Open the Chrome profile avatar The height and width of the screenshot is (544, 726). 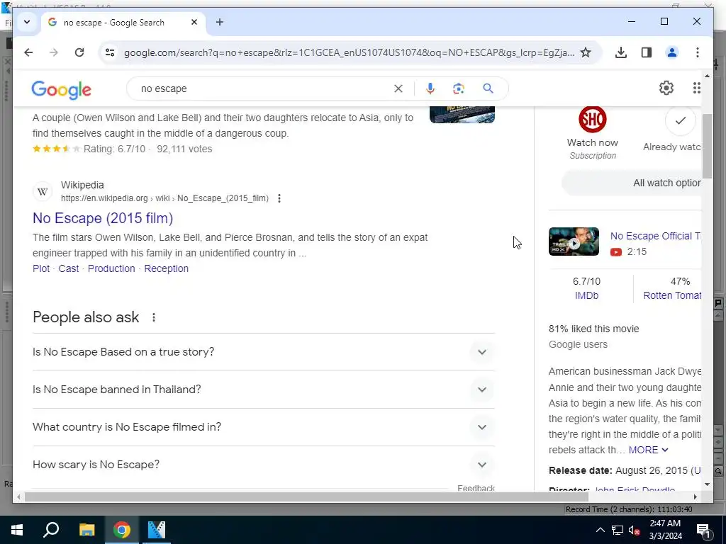click(x=672, y=52)
